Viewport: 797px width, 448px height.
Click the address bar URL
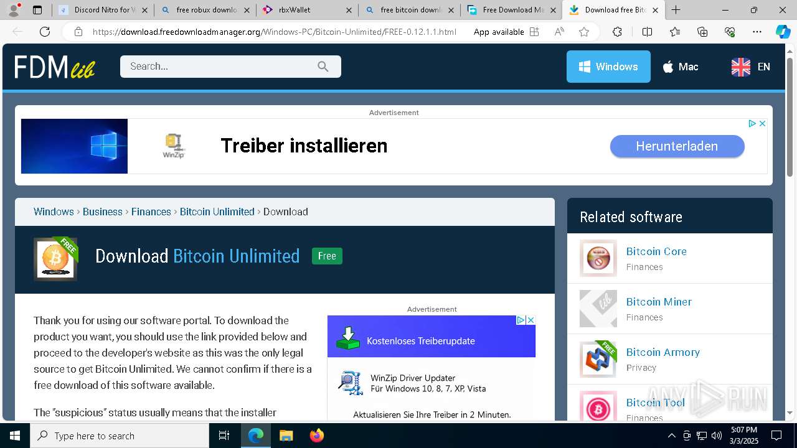pos(275,32)
